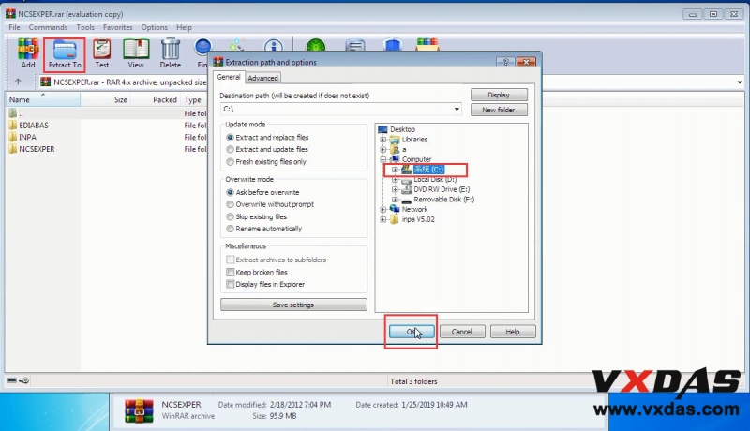Click the dialog help question mark button
This screenshot has height=431, width=750.
click(505, 62)
